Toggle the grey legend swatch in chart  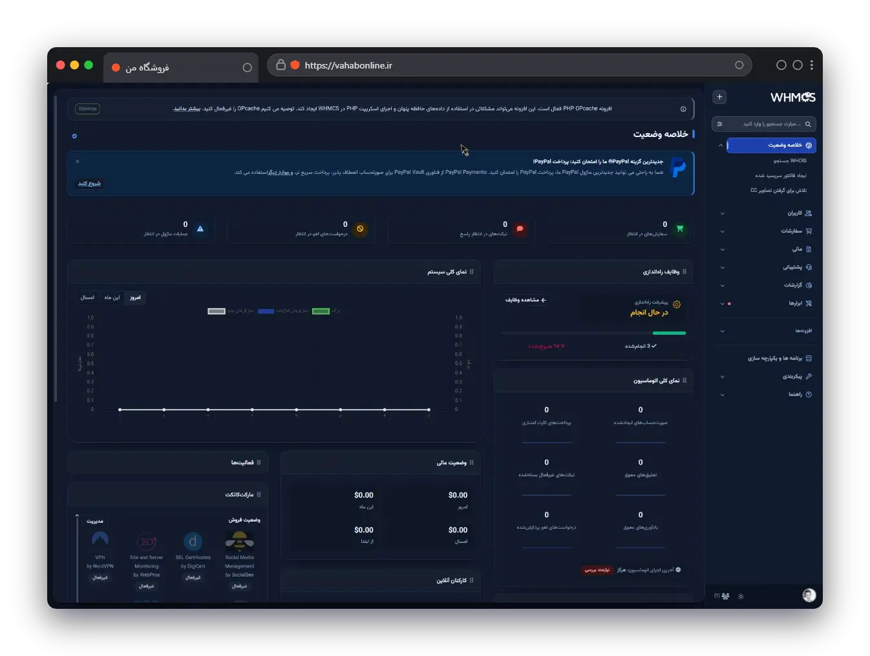[x=217, y=312]
